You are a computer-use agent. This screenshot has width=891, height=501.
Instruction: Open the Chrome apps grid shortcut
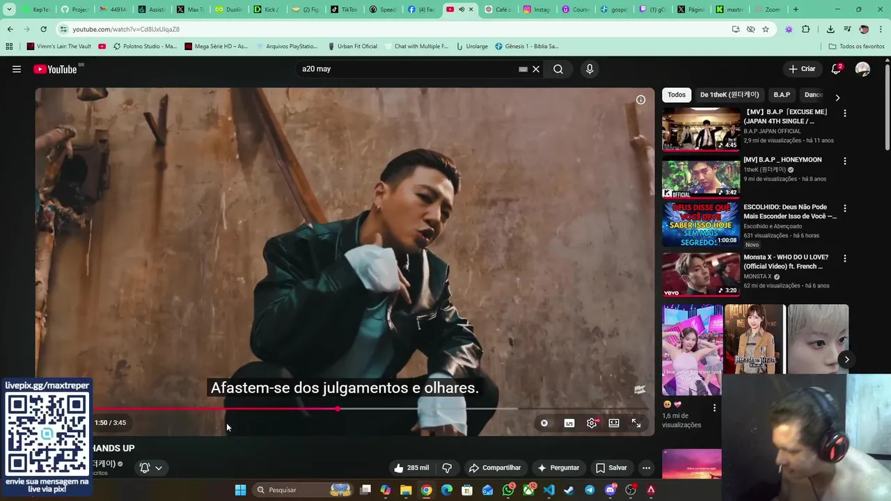9,47
